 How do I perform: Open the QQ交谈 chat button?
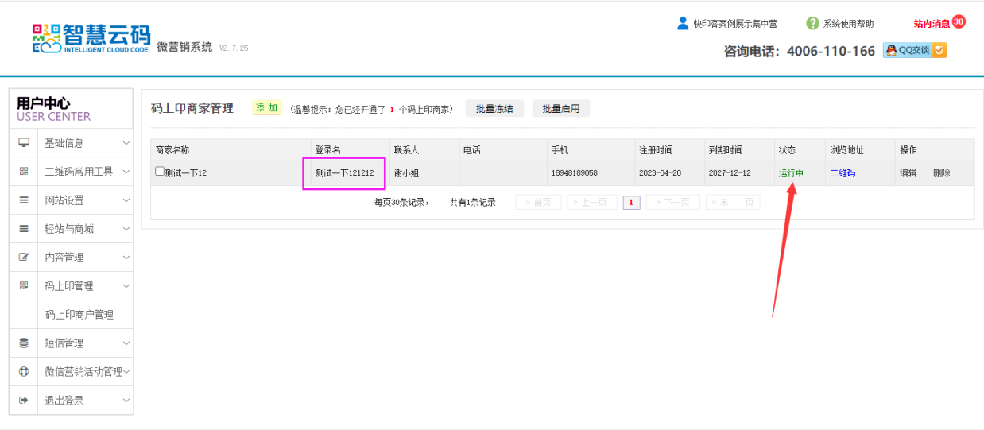tap(915, 51)
